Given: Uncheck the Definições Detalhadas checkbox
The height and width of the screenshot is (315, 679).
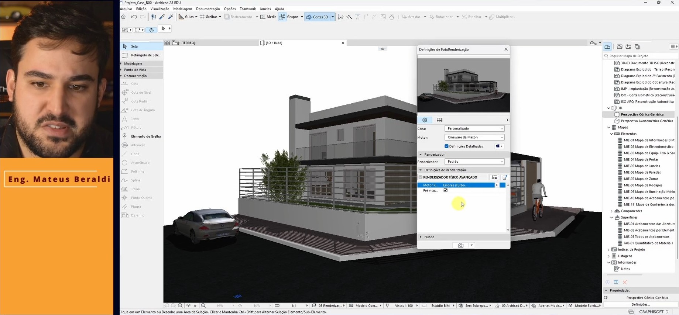Looking at the screenshot, I should tap(446, 146).
